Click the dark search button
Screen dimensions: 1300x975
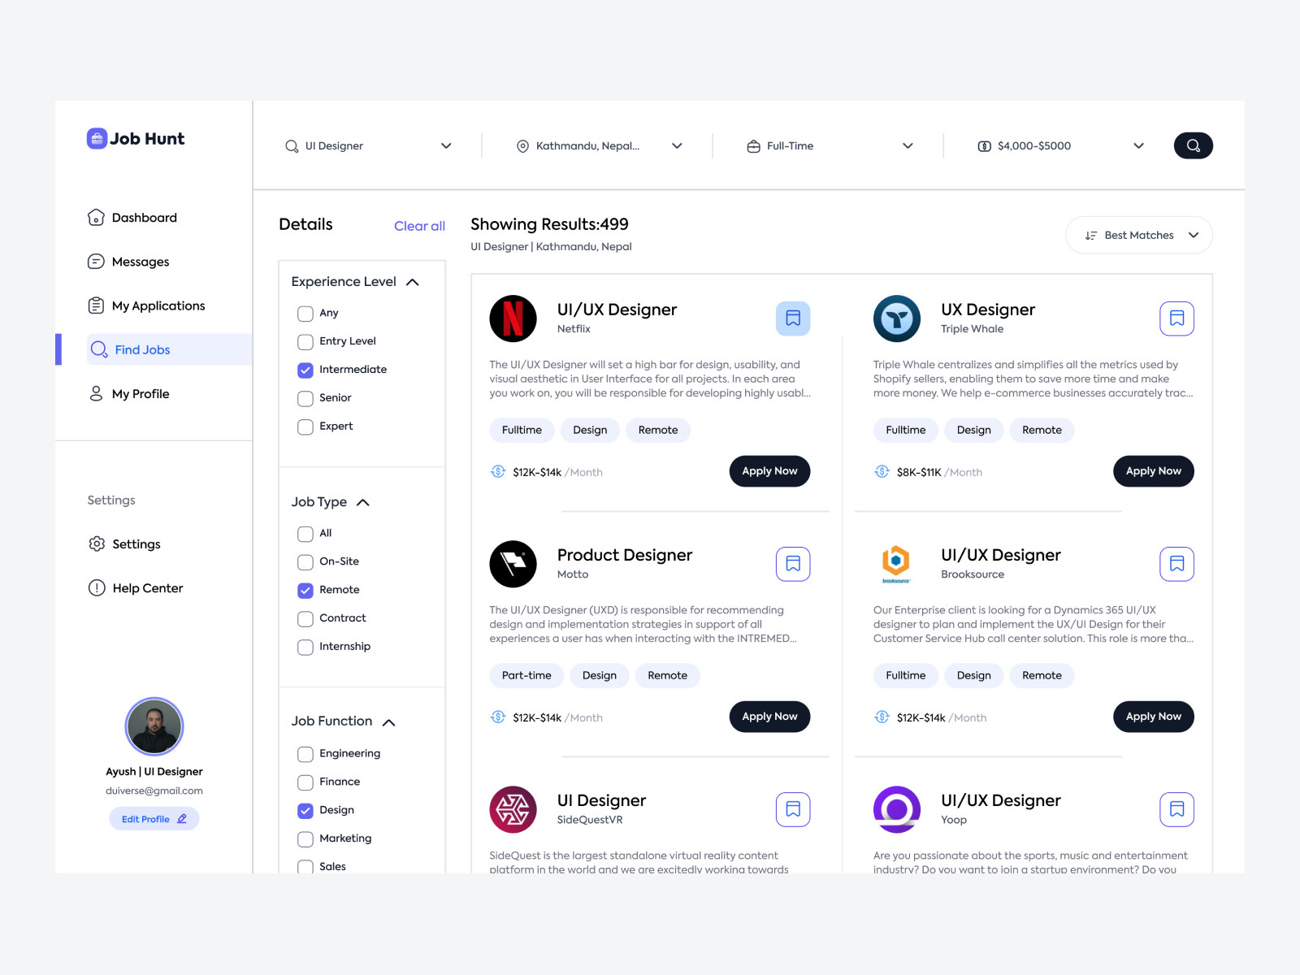(x=1193, y=145)
